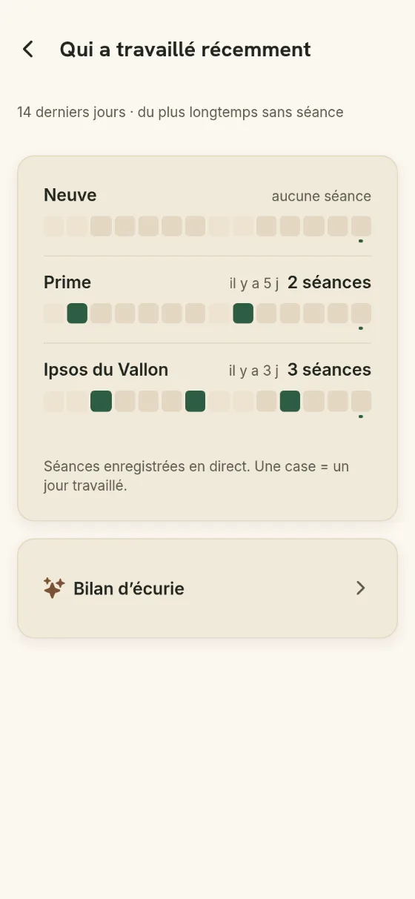This screenshot has height=899, width=415.
Task: Tap the "3 séances" count for Ipsos du Vallon
Action: pos(329,369)
